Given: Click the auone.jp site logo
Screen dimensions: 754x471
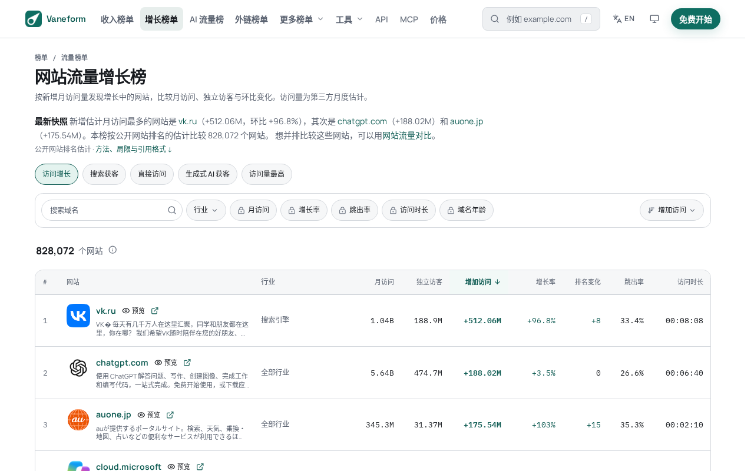Looking at the screenshot, I should coord(78,420).
